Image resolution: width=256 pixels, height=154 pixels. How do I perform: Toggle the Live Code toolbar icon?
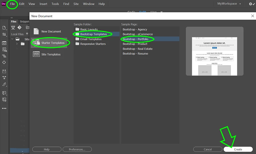pos(4,43)
